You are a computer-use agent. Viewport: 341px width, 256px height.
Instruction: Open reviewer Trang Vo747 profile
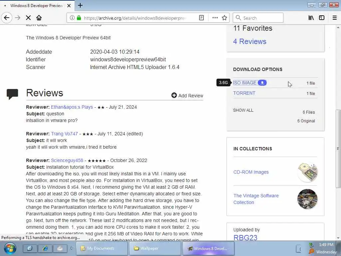64,134
